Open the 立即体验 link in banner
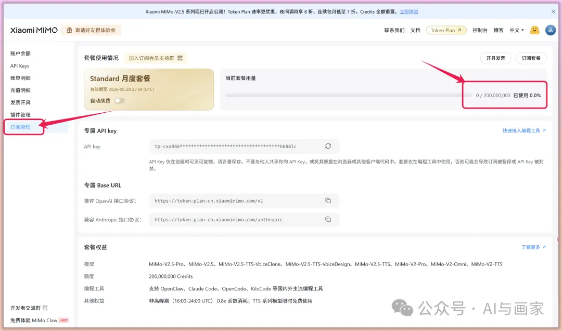Image resolution: width=562 pixels, height=331 pixels. pos(409,12)
